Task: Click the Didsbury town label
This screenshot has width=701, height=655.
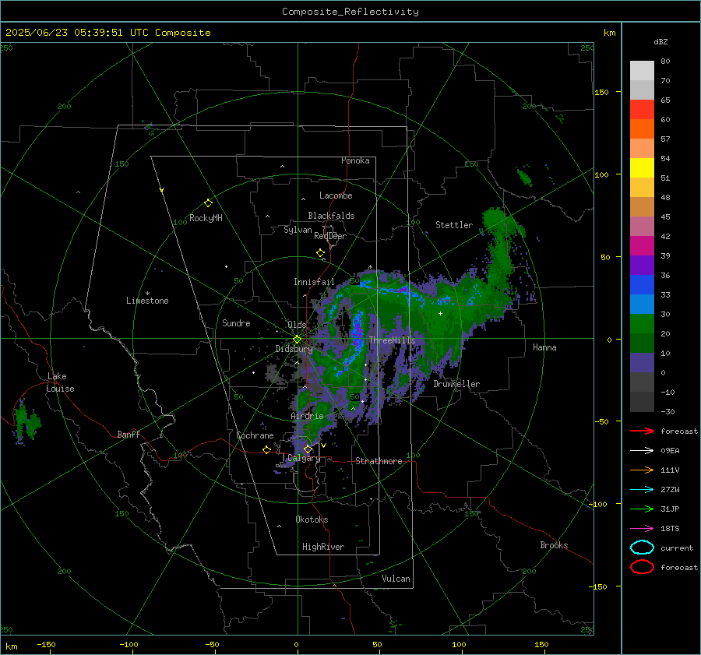Action: 294,349
